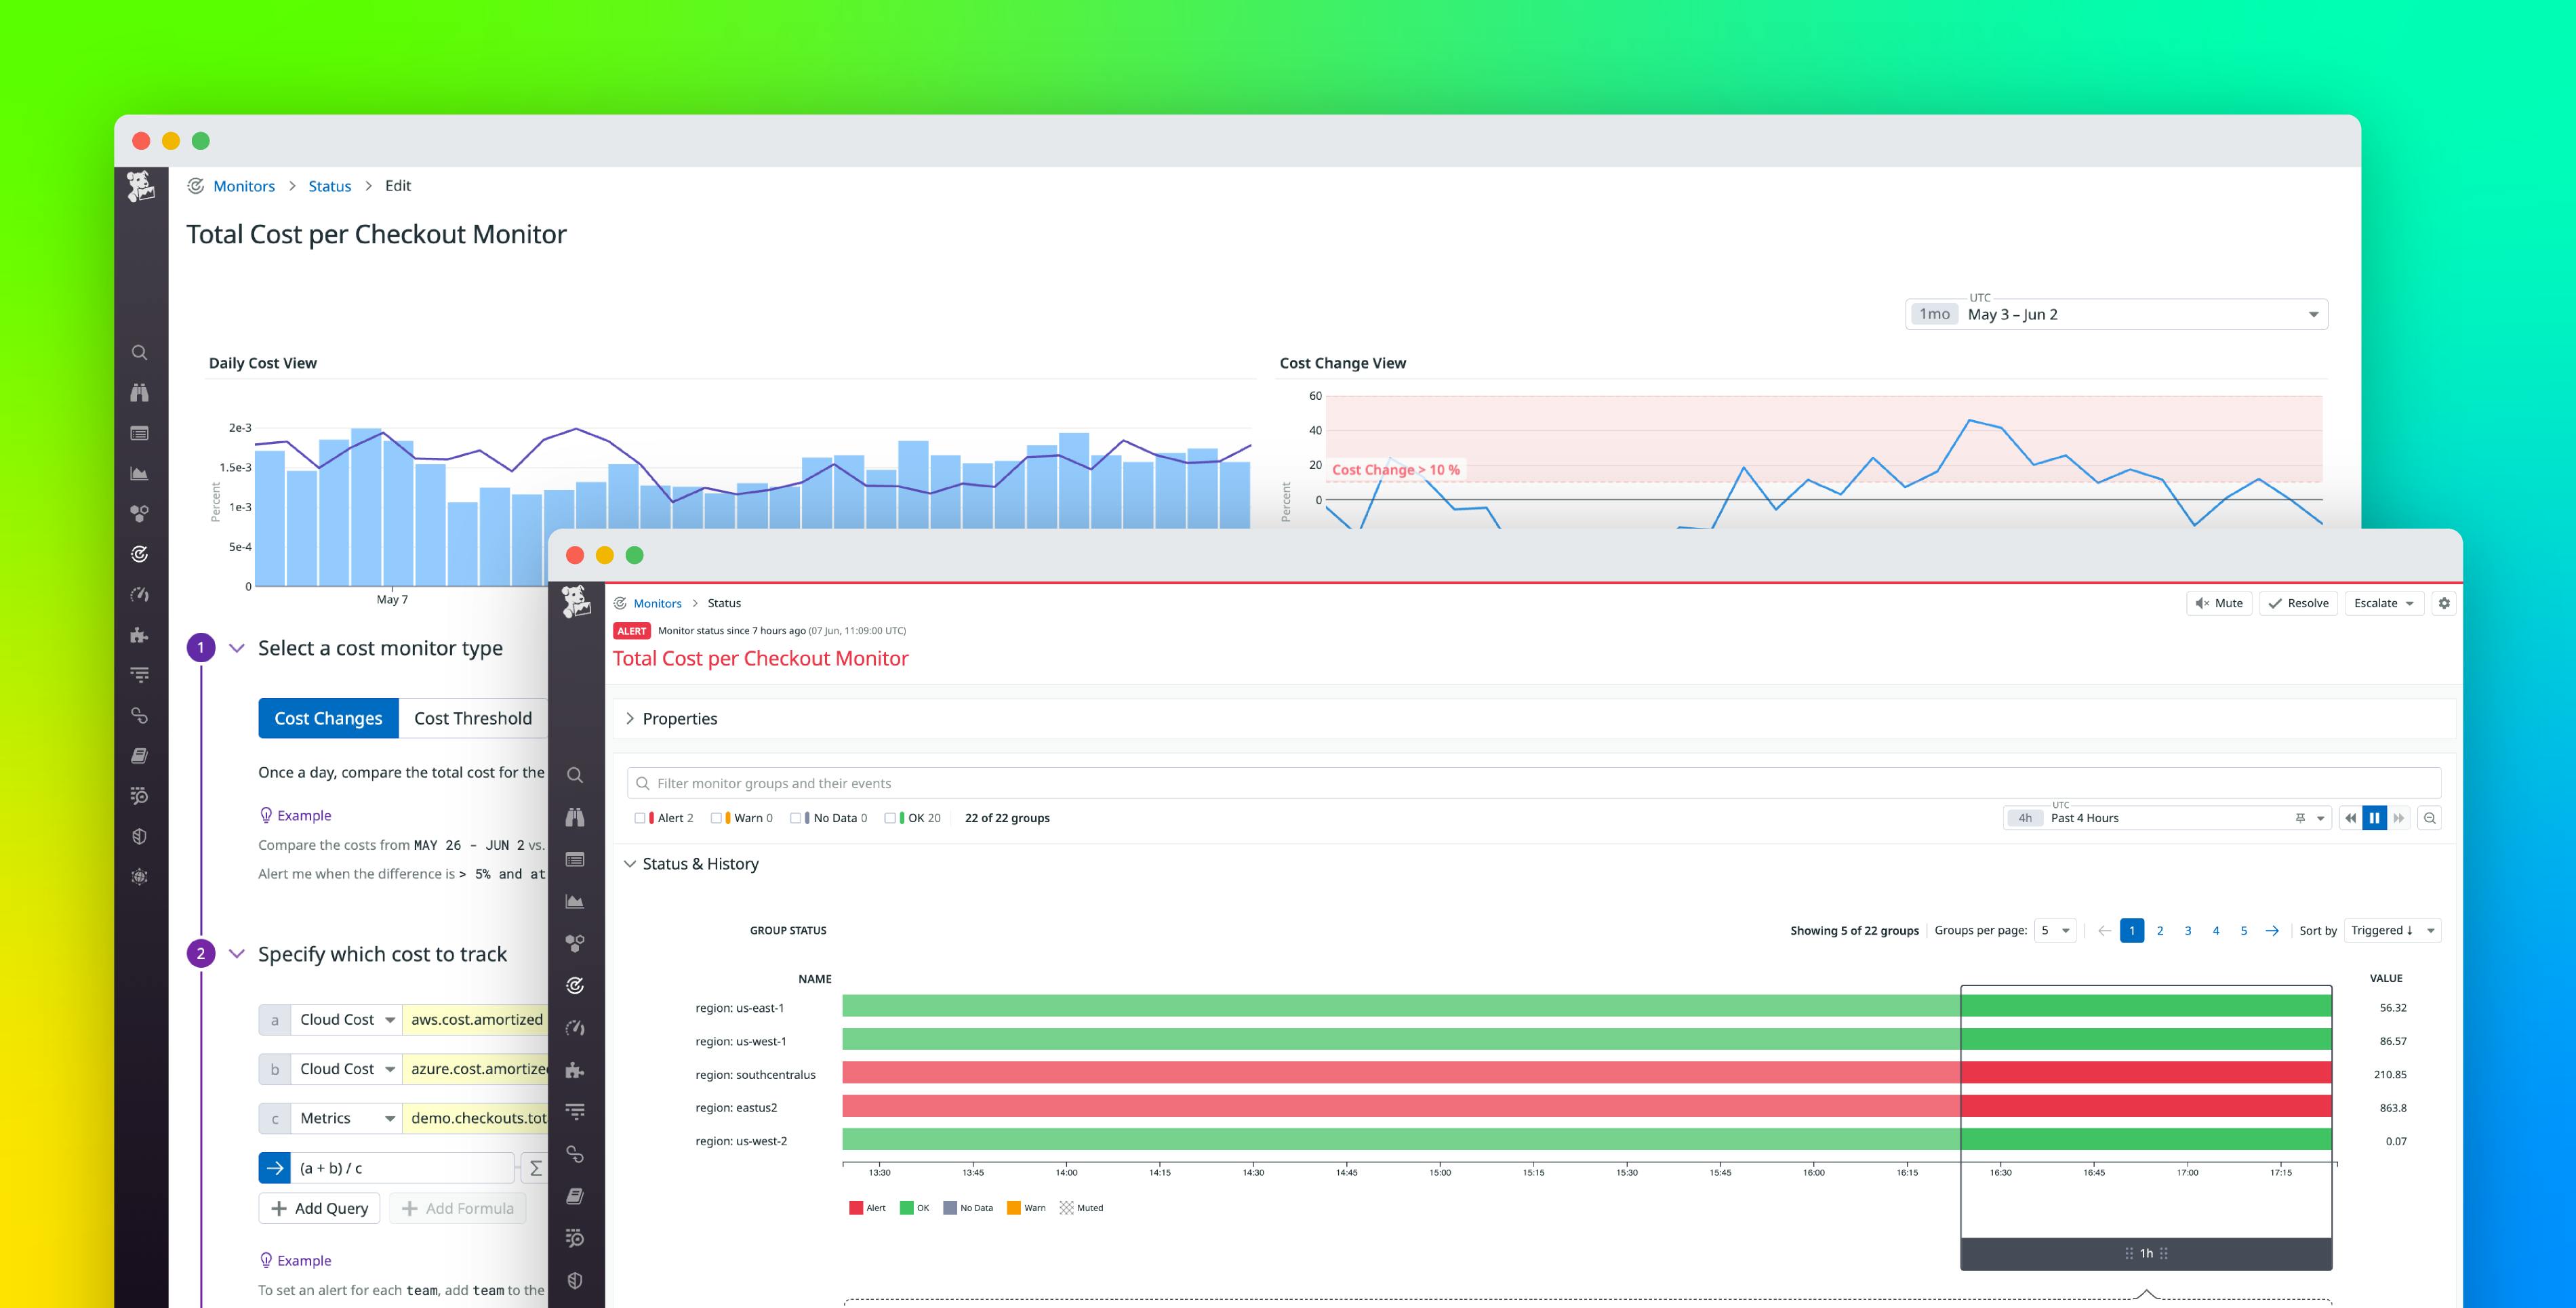
Task: Enable the Alert 2 filter checkbox
Action: click(x=641, y=817)
